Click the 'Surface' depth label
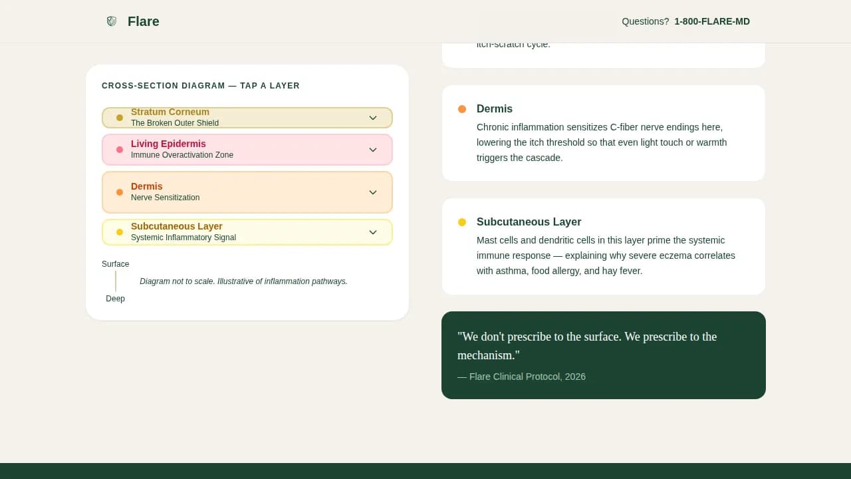The width and height of the screenshot is (851, 479). pyautogui.click(x=116, y=264)
